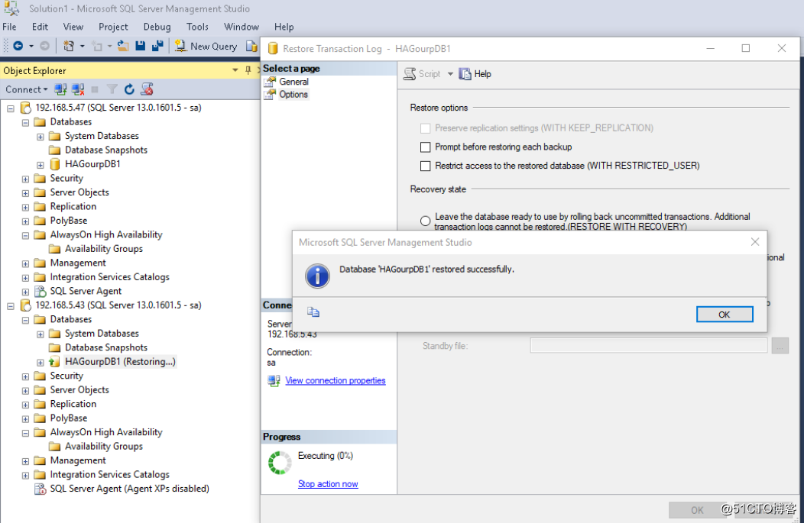Viewport: 804px width, 523px height.
Task: Click HAGourpDB1 database cylinder icon under 192.168.5.47
Action: [x=55, y=164]
